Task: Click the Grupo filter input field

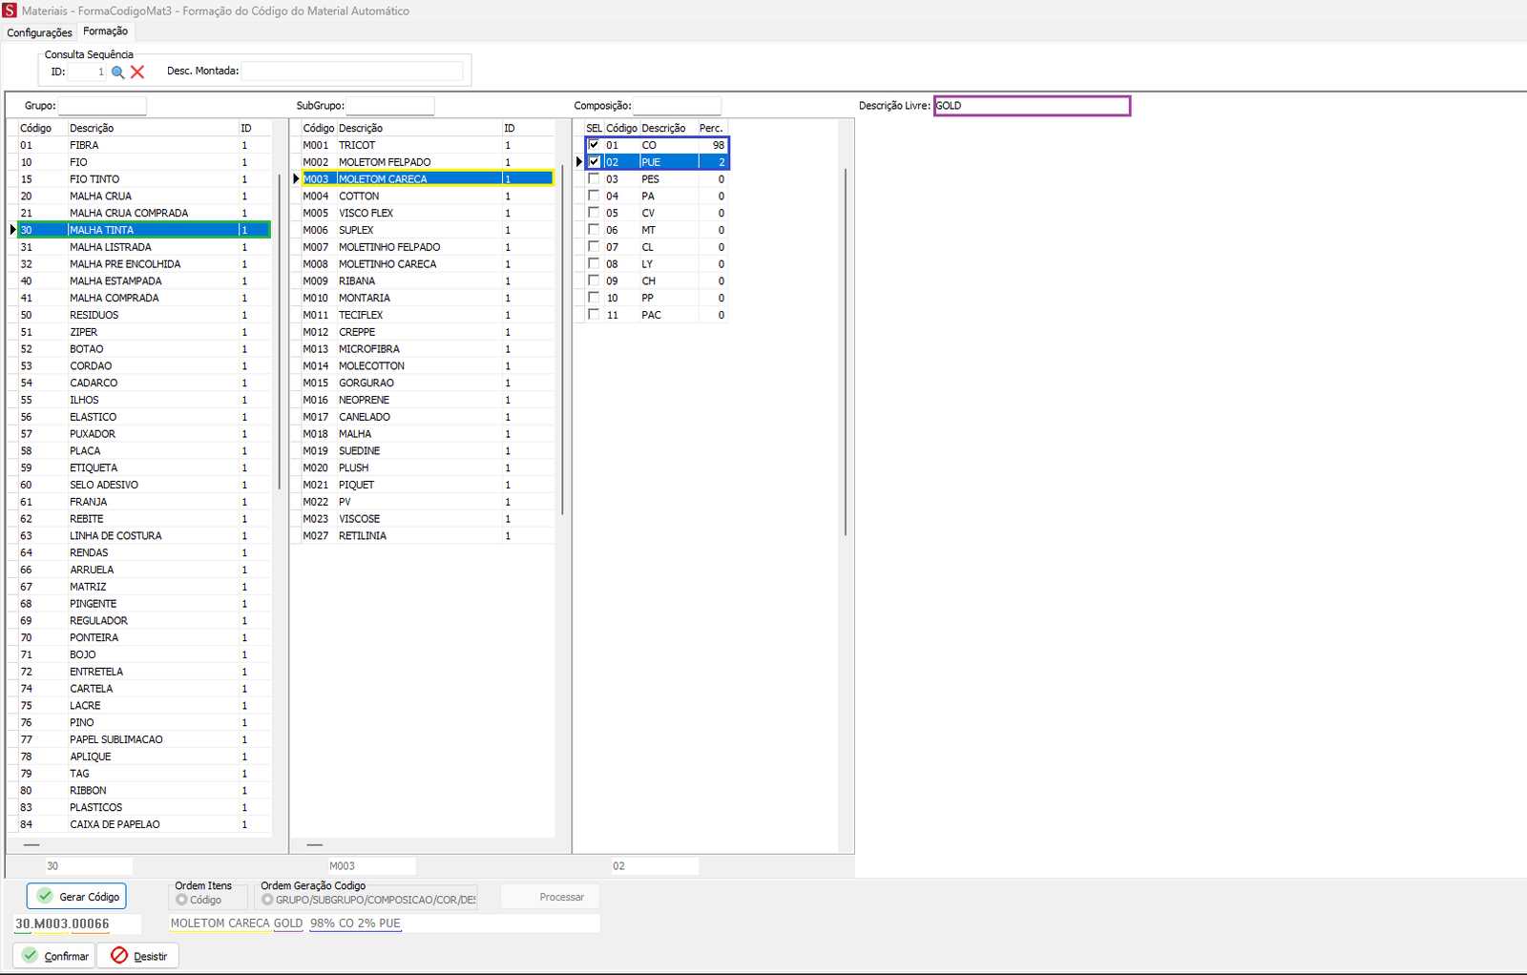Action: tap(102, 106)
